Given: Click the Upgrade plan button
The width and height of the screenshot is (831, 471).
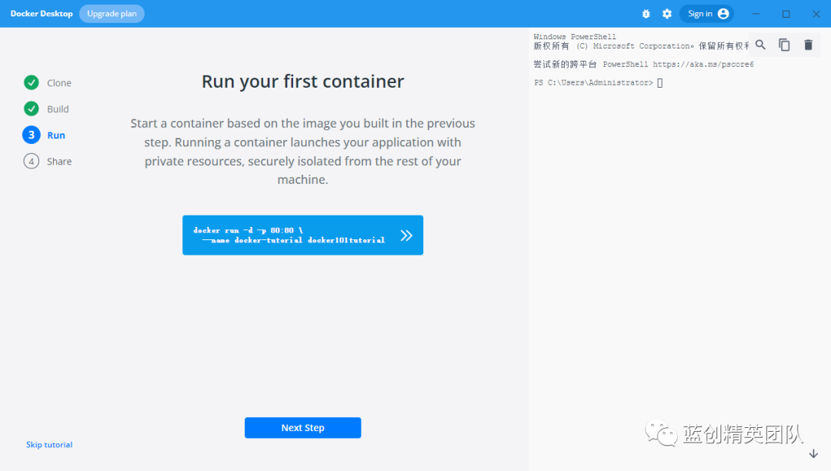Looking at the screenshot, I should pyautogui.click(x=112, y=14).
